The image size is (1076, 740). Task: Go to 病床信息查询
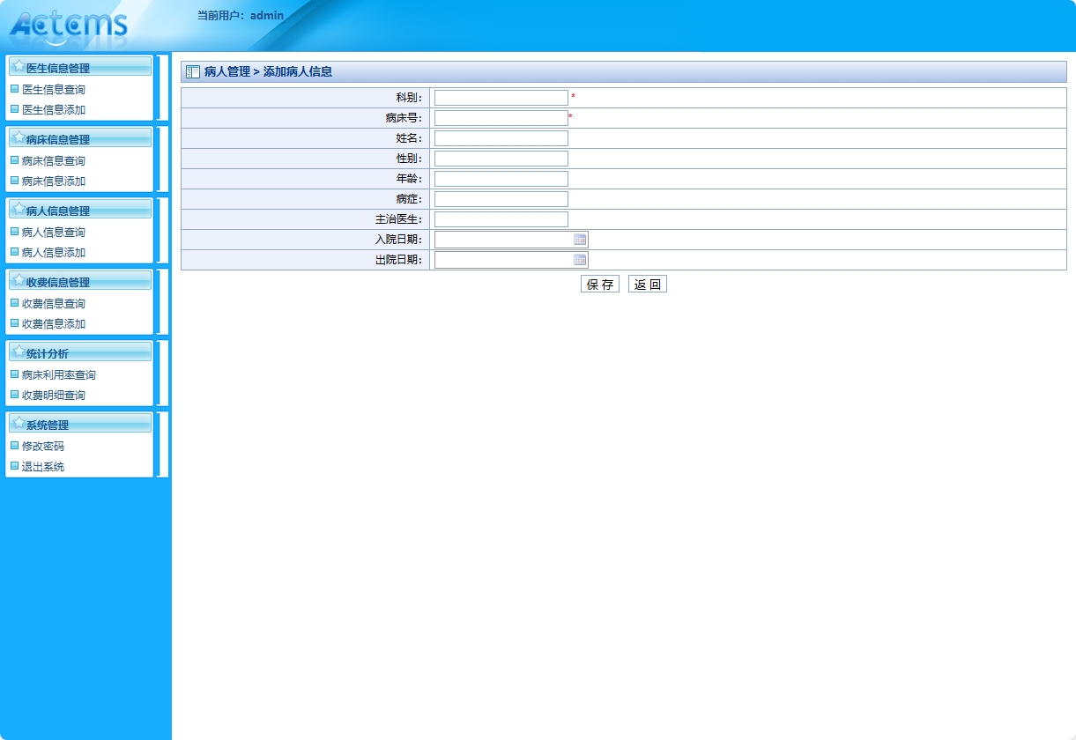[54, 161]
